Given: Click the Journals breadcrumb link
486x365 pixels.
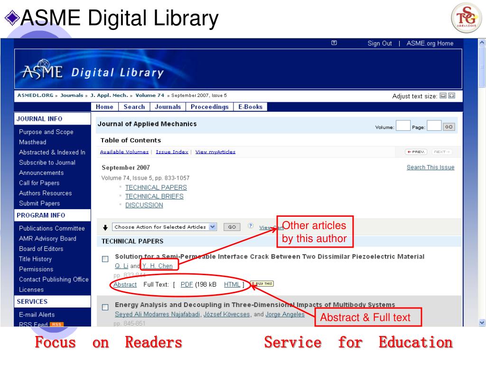Looking at the screenshot, I should click(x=72, y=95).
